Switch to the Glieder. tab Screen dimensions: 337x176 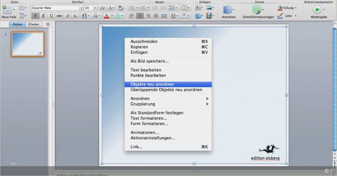pyautogui.click(x=34, y=24)
